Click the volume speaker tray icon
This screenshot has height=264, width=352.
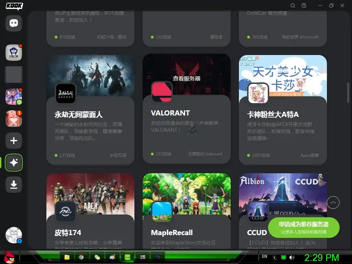click(x=292, y=257)
